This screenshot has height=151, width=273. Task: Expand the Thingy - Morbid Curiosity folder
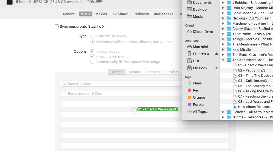tap(223, 39)
